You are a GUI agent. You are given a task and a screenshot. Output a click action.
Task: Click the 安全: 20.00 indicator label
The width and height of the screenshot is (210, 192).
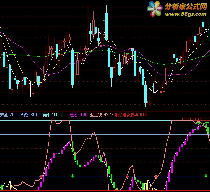pyautogui.click(x=10, y=115)
